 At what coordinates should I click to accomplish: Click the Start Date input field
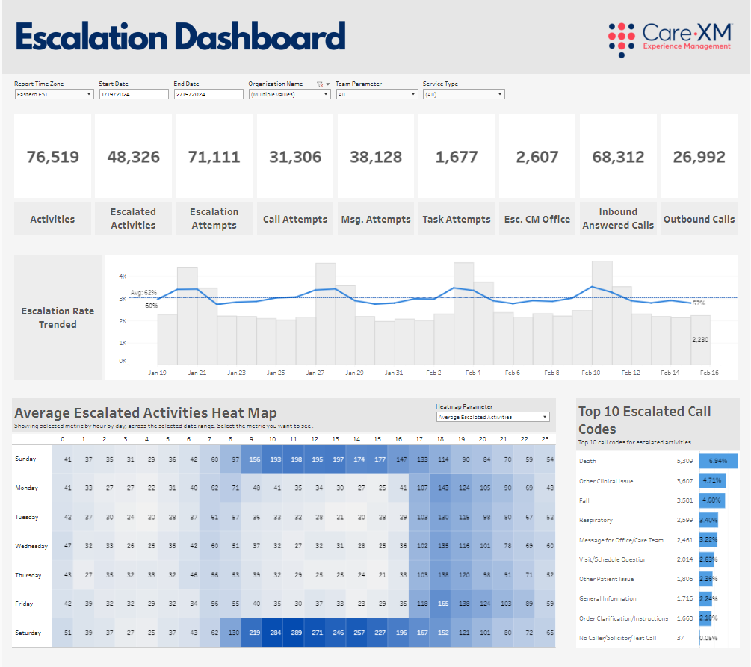pos(134,95)
